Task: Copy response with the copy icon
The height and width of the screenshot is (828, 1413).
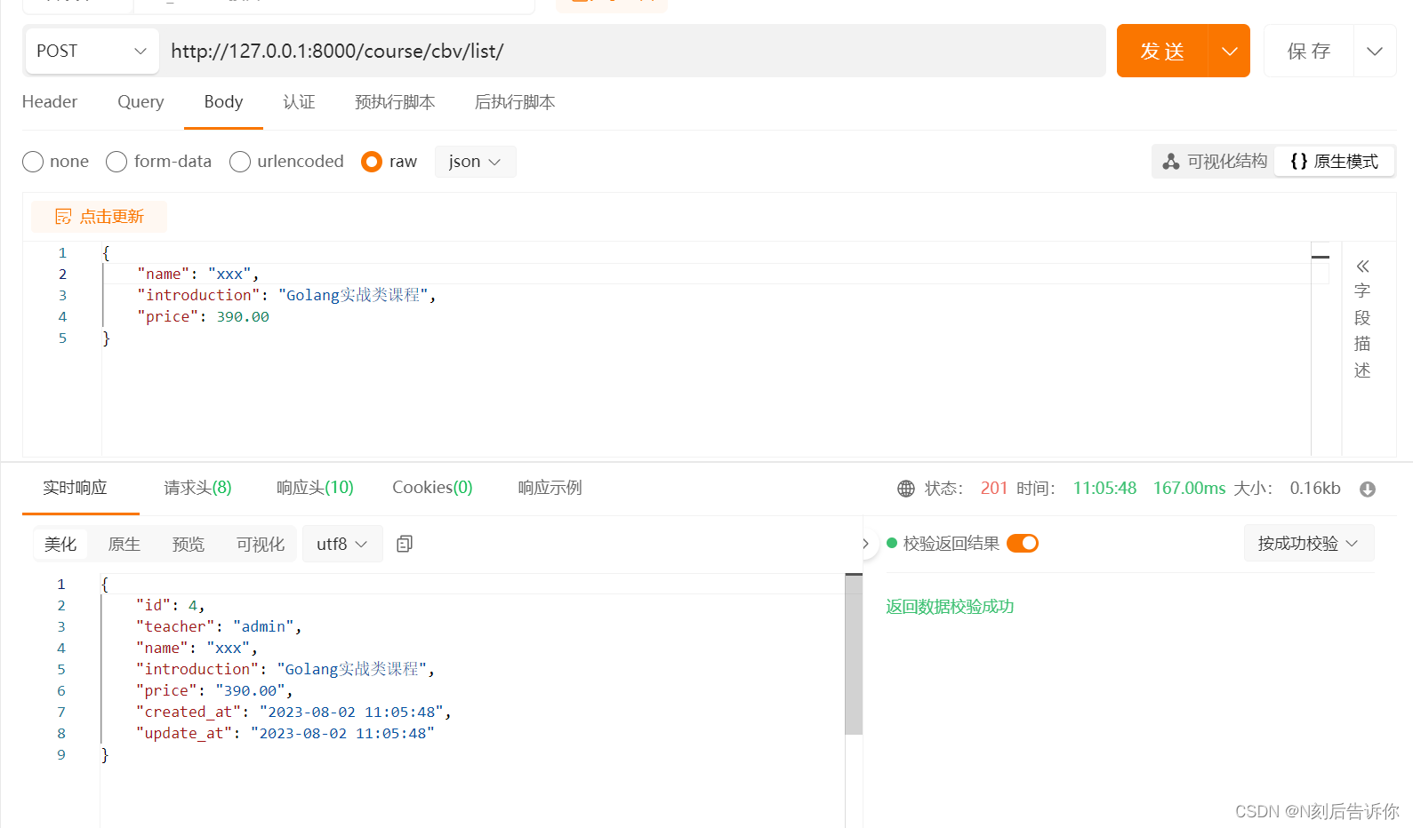Action: [405, 544]
